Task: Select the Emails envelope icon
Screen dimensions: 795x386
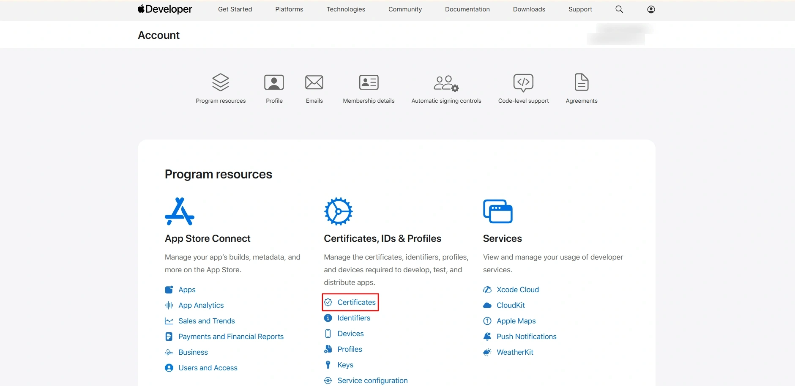Action: tap(314, 82)
